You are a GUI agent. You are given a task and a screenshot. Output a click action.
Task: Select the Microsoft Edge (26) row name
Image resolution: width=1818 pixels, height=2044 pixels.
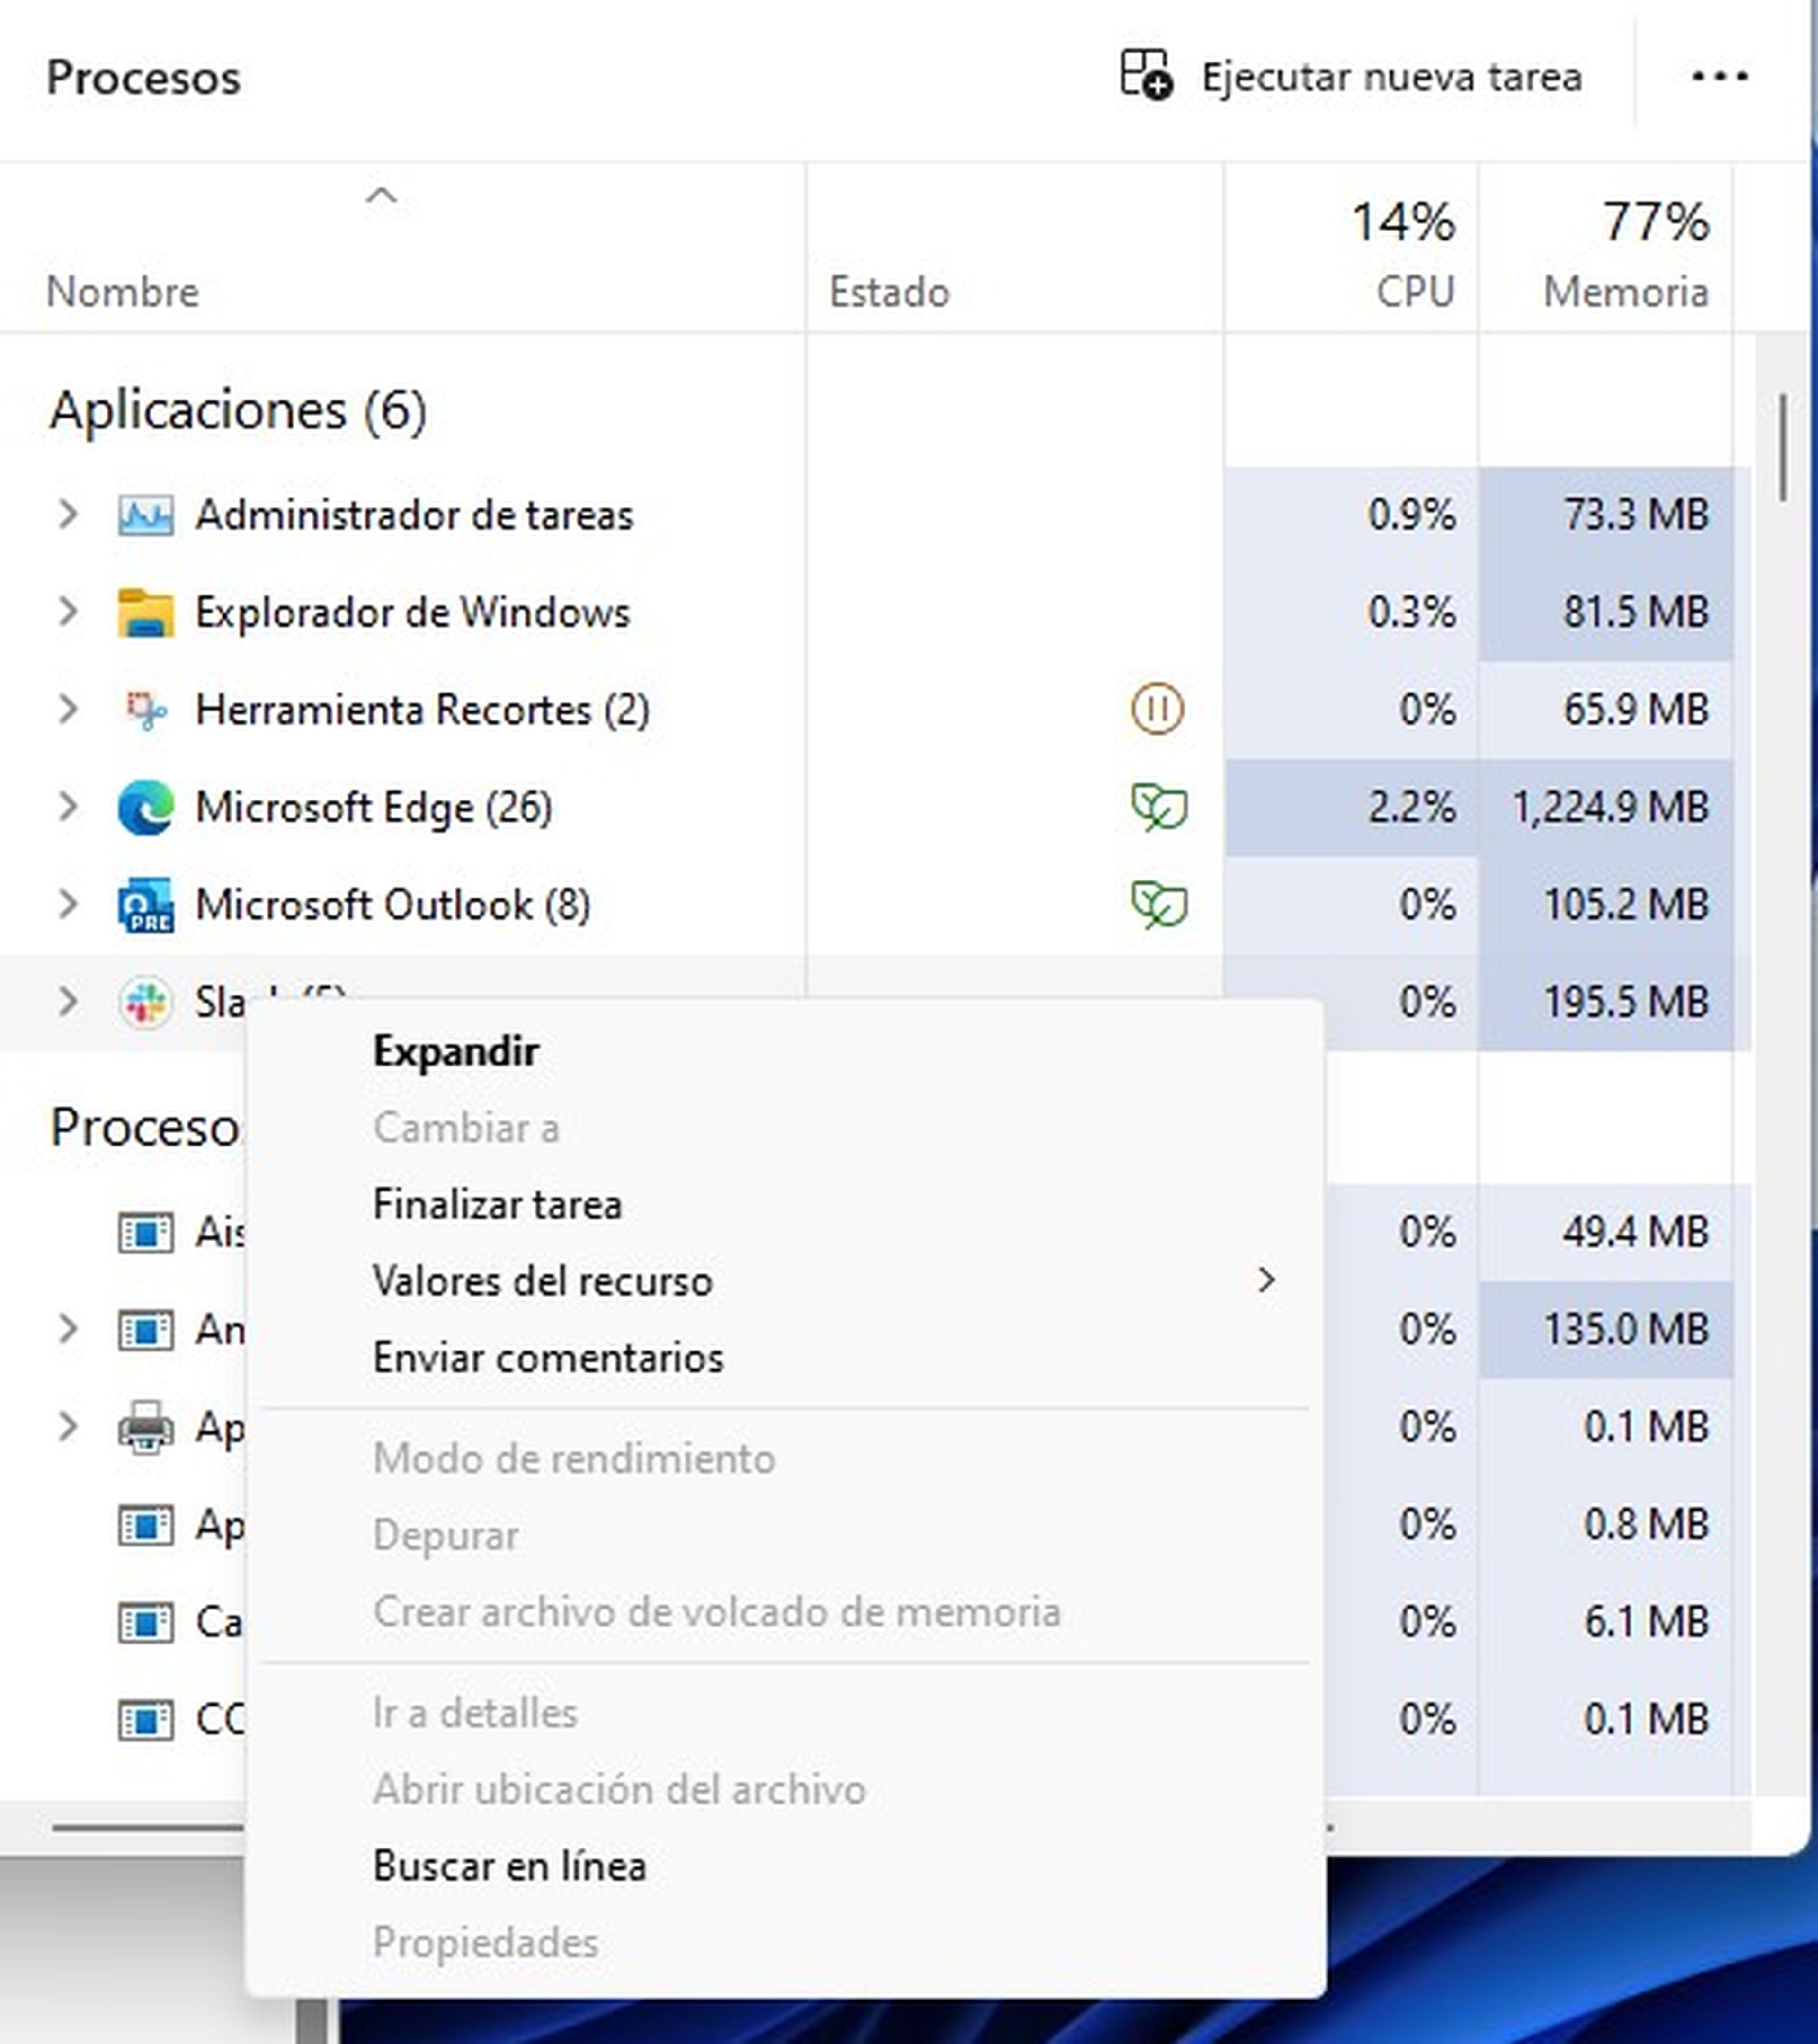(373, 807)
